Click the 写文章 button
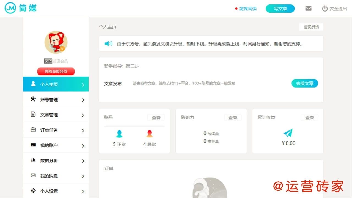This screenshot has height=199, width=352. click(x=280, y=9)
